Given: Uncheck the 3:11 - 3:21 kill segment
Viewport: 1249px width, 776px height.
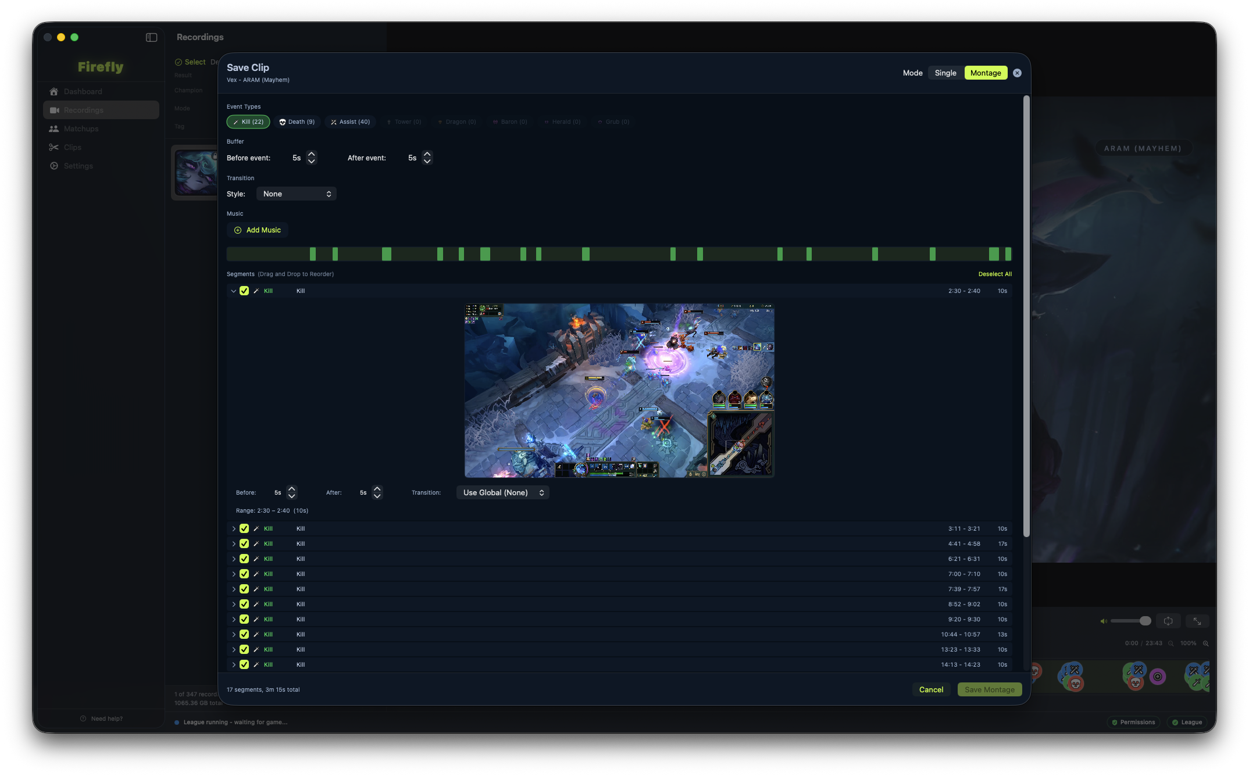Looking at the screenshot, I should 244,528.
